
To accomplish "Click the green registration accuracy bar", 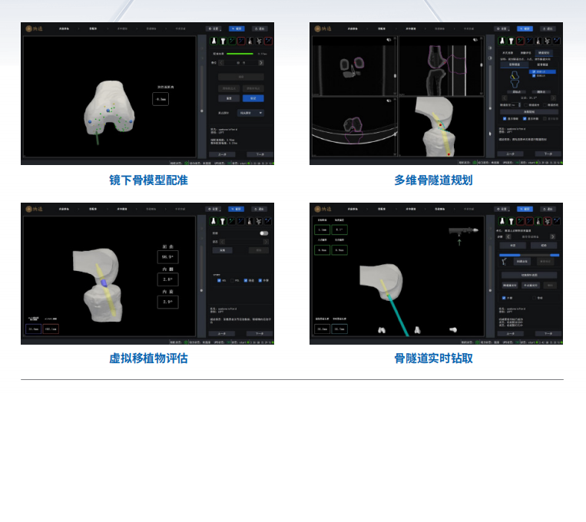I will 238,54.
